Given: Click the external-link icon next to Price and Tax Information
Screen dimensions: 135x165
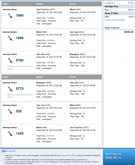Looking at the screenshot, I should pos(123,20).
